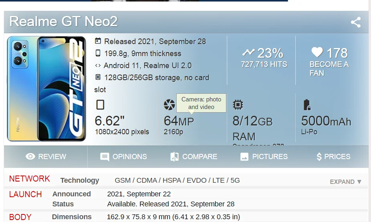This screenshot has width=371, height=222.
Task: Open the Opinions tab
Action: (x=124, y=157)
